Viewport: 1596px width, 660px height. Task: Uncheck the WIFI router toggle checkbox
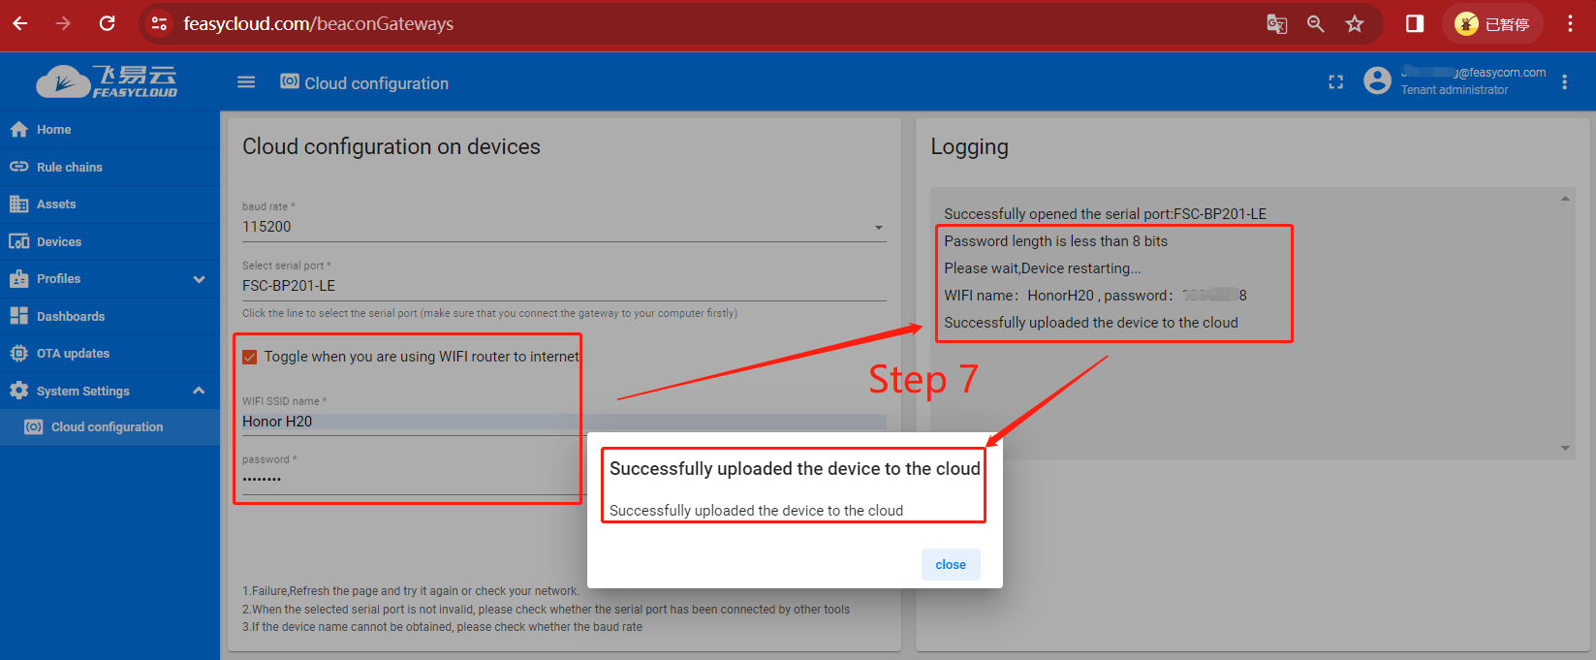(x=250, y=357)
